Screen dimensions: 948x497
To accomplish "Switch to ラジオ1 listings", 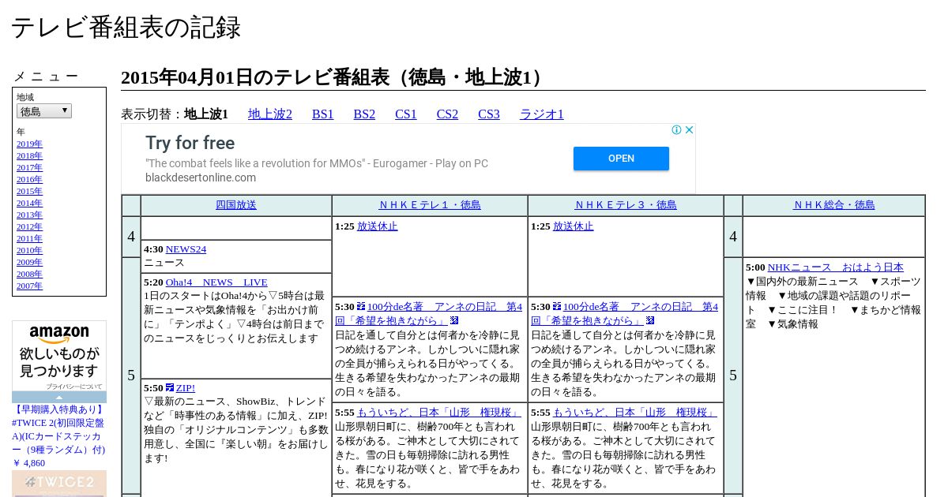I will pos(542,114).
